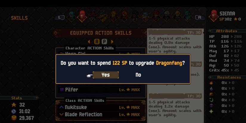Click the clock playtime icon
Viewport: 246px width, 123px height.
click(14, 111)
